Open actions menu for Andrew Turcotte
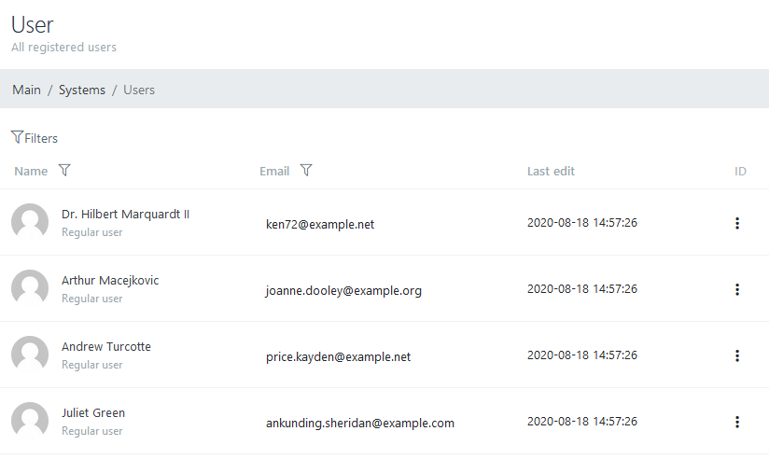Image resolution: width=769 pixels, height=459 pixels. point(736,355)
